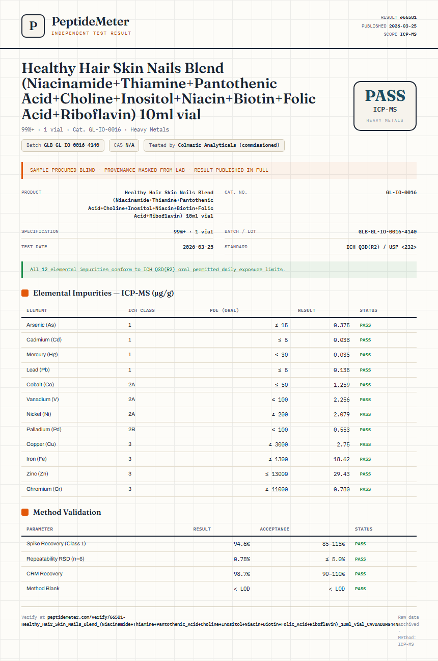This screenshot has width=438, height=661.
Task: Click the standard ICH Q3D(R2) / USP <232> value
Action: (x=381, y=247)
